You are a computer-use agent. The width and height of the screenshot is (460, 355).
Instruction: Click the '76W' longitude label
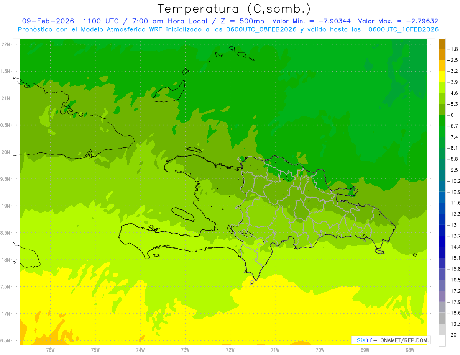coord(50,350)
